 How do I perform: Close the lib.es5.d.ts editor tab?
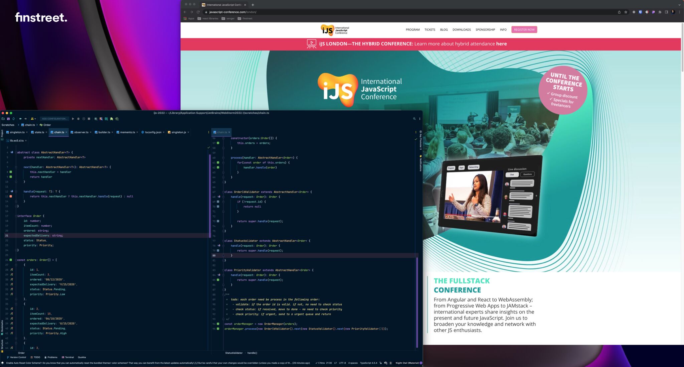coord(26,141)
